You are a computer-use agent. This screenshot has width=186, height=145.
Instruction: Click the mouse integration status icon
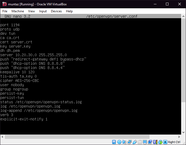160,142
